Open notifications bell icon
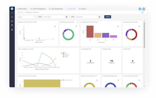 (x=140, y=9)
